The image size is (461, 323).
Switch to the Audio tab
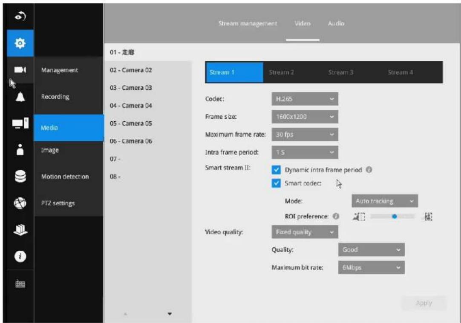pos(336,23)
